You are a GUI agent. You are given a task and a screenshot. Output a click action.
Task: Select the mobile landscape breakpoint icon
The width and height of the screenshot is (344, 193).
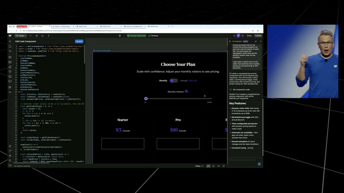pyautogui.click(x=219, y=166)
